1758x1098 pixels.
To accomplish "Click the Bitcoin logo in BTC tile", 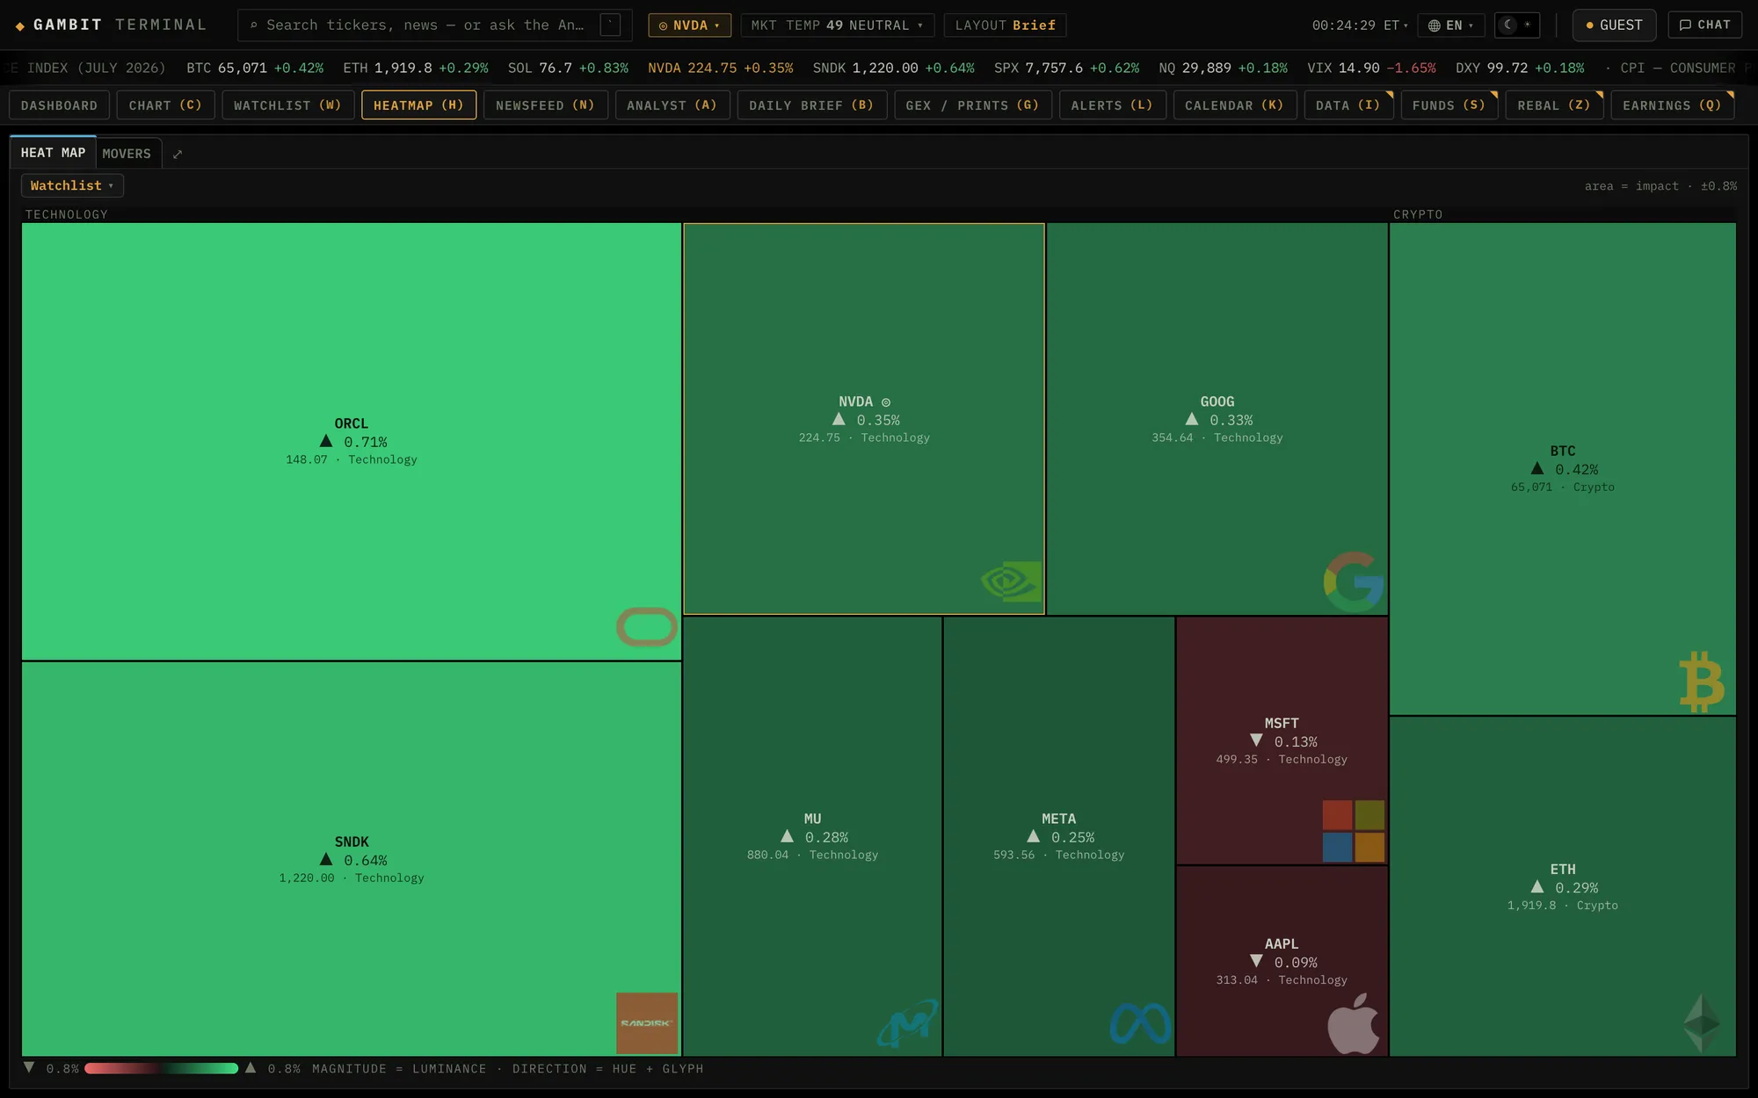I will 1702,682.
